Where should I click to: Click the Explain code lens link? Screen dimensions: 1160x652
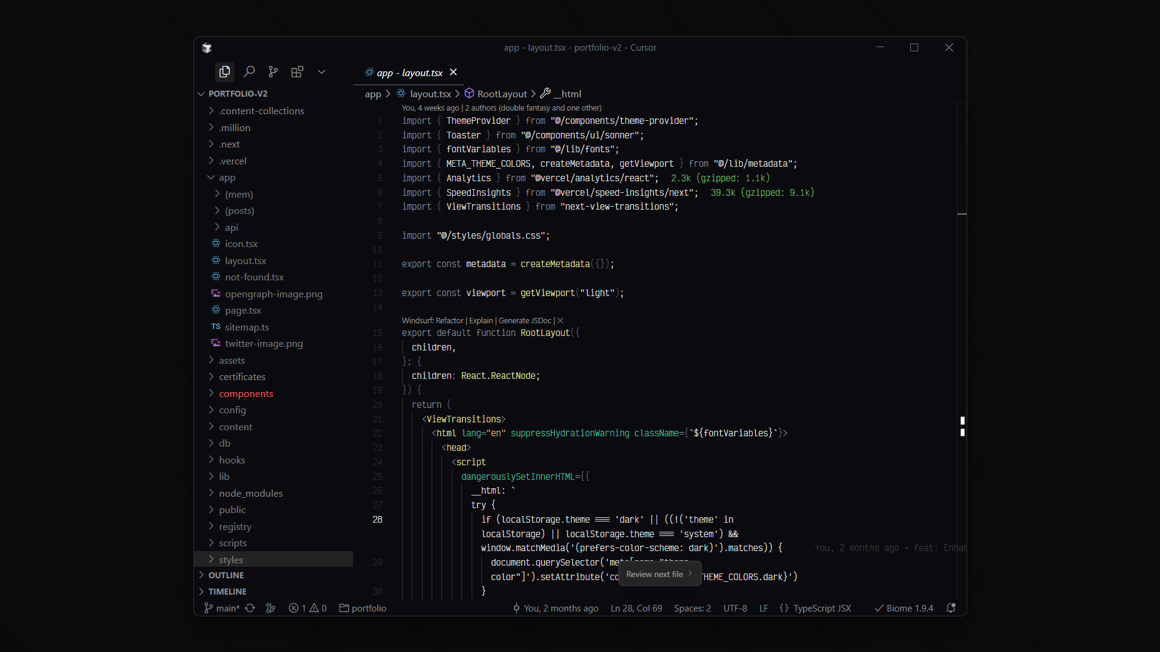pyautogui.click(x=481, y=321)
